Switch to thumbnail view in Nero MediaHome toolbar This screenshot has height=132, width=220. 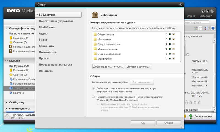coord(196,28)
